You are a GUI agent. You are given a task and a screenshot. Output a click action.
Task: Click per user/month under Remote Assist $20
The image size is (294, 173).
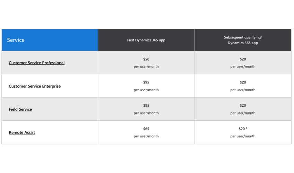pyautogui.click(x=243, y=136)
